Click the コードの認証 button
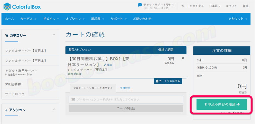255x124 pixels. 126,108
